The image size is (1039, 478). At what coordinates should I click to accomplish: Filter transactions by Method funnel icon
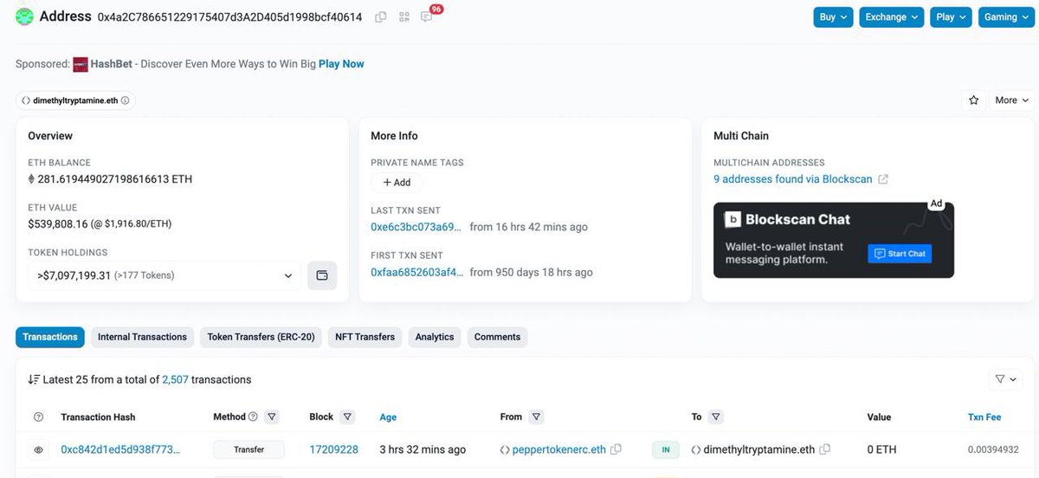[272, 417]
